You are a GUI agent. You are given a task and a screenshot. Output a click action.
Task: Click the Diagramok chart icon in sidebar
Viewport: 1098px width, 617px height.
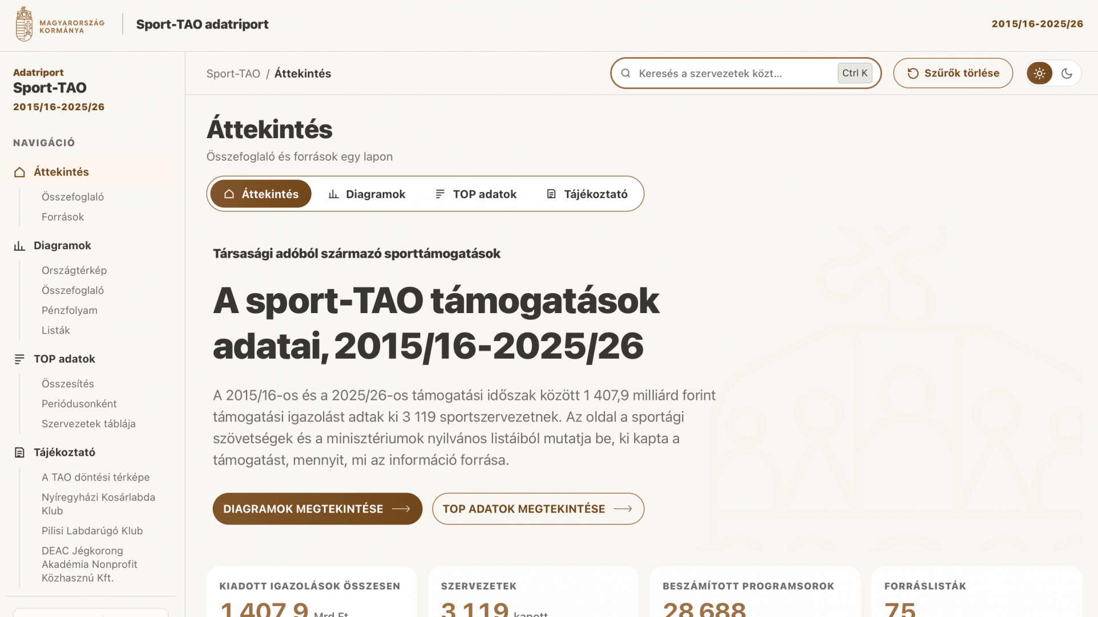point(19,246)
